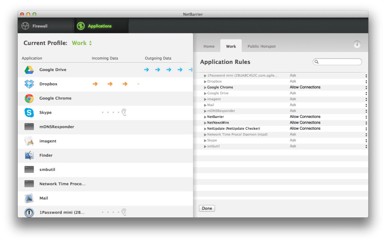Open NetUpdate Checker Allow Connections popup
This screenshot has height=242, width=386.
click(x=328, y=129)
